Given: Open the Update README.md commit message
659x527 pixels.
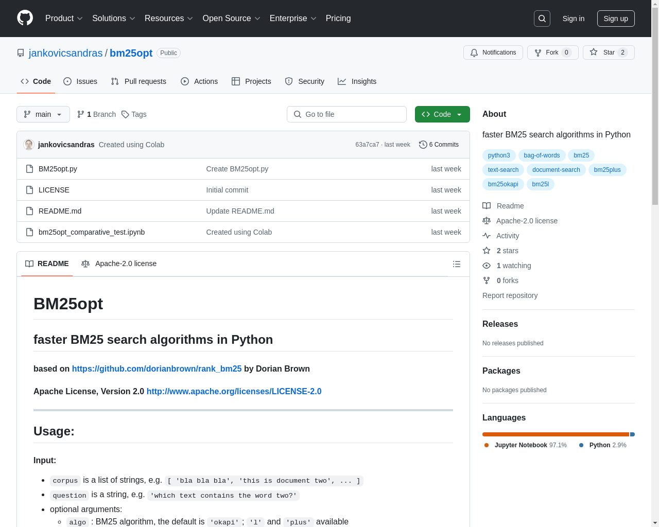Looking at the screenshot, I should tap(240, 211).
